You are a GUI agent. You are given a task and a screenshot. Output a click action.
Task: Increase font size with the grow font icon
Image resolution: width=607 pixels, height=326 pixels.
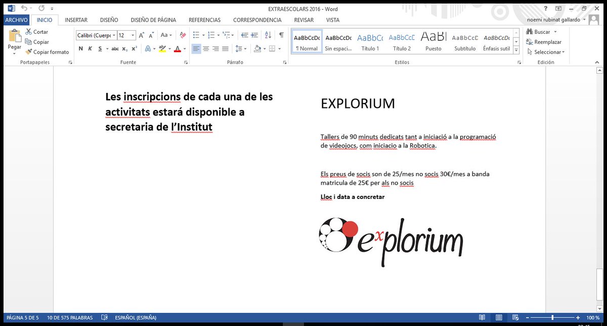tap(142, 35)
